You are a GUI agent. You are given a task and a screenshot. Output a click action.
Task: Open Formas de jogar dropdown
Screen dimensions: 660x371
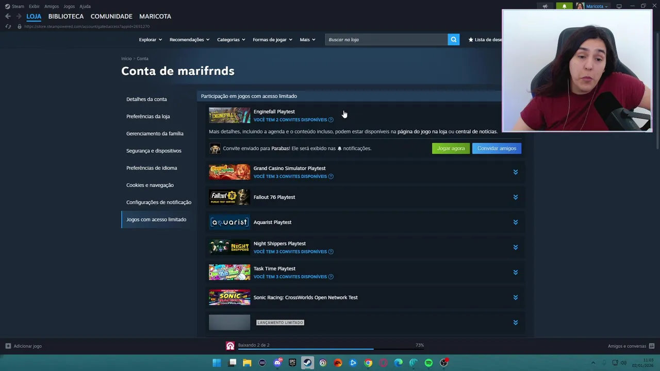click(x=272, y=40)
